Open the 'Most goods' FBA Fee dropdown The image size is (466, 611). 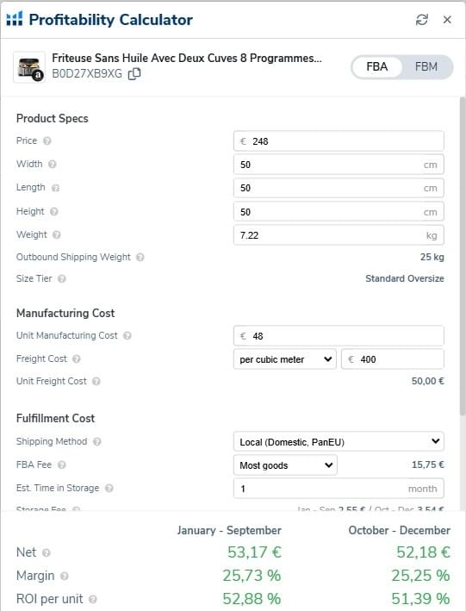click(x=285, y=465)
